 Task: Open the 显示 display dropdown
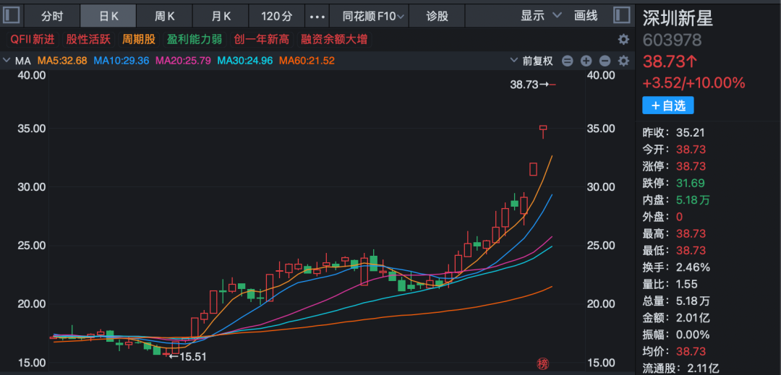541,15
